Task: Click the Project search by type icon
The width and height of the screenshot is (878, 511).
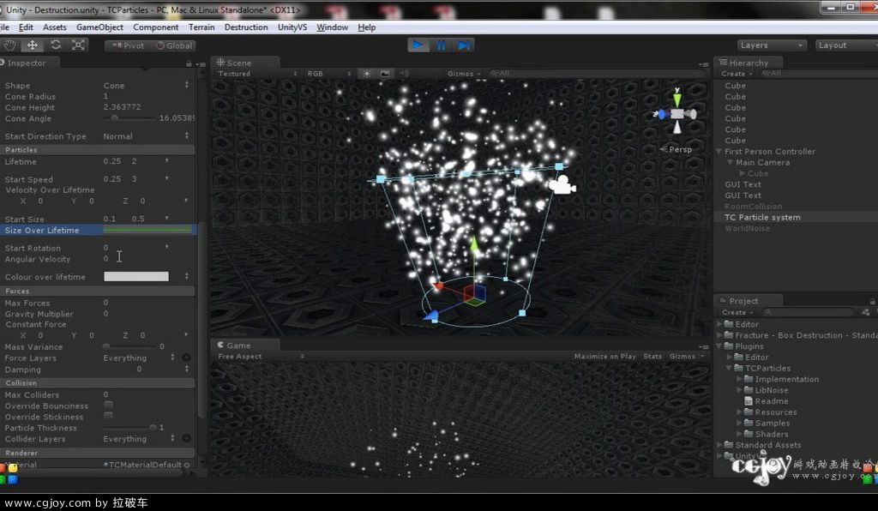Action: (x=866, y=312)
